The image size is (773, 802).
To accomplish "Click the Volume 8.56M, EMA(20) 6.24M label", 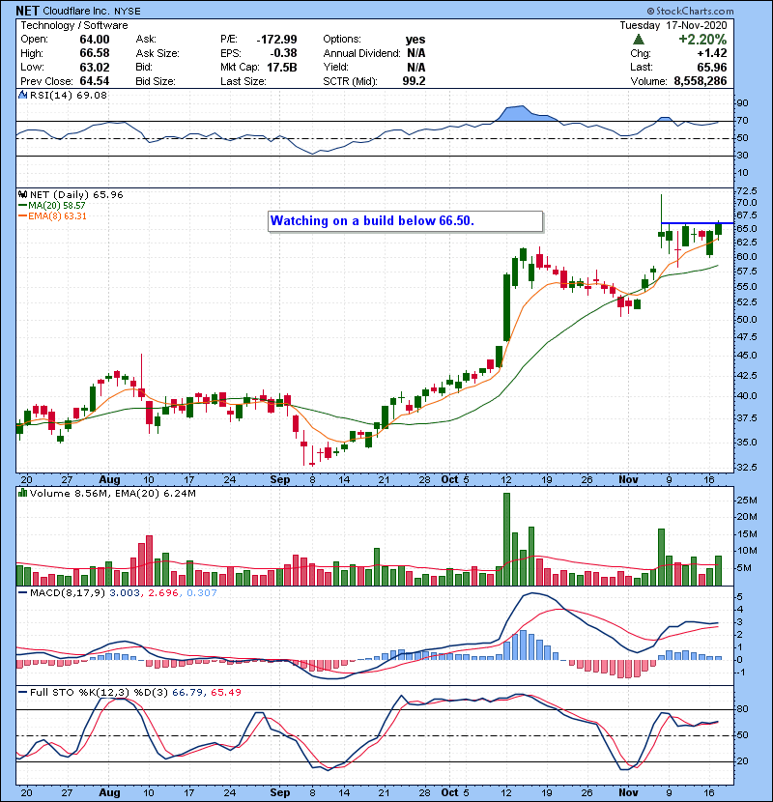I will pyautogui.click(x=112, y=493).
